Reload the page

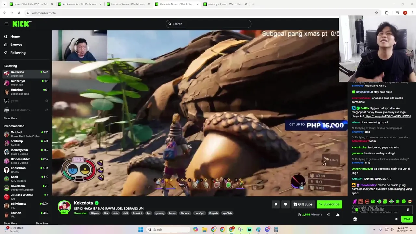coord(19,13)
